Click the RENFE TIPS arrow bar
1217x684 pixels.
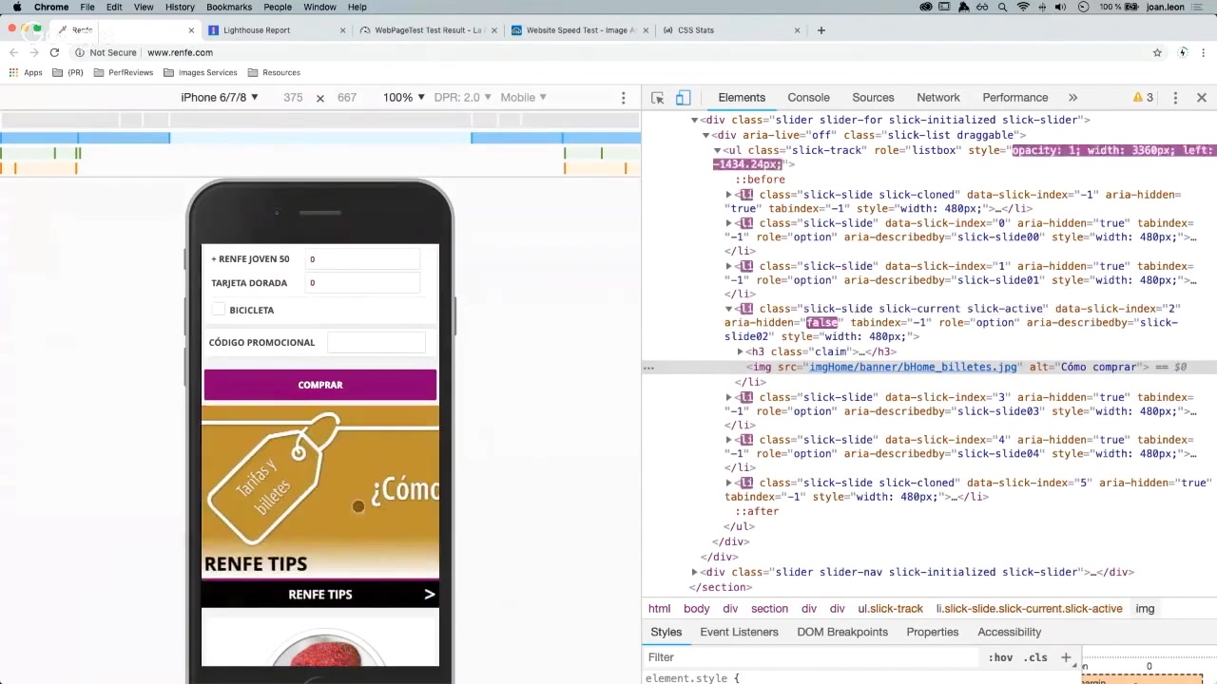click(320, 595)
